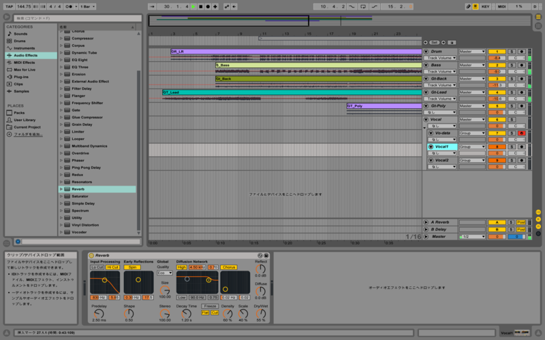
Task: Toggle the Bass track activator button 2
Action: (x=497, y=65)
